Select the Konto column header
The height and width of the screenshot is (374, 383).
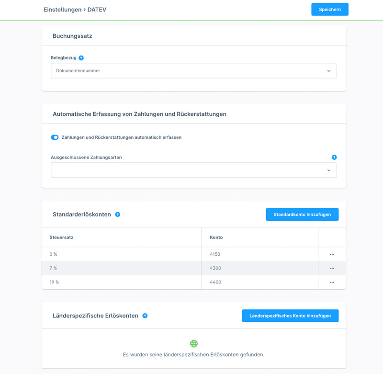click(x=216, y=237)
